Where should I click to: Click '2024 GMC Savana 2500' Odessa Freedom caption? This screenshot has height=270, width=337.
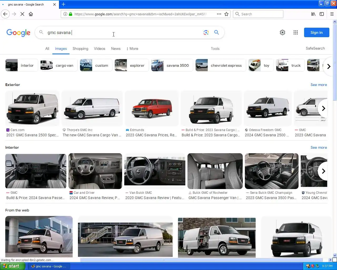pyautogui.click(x=267, y=135)
